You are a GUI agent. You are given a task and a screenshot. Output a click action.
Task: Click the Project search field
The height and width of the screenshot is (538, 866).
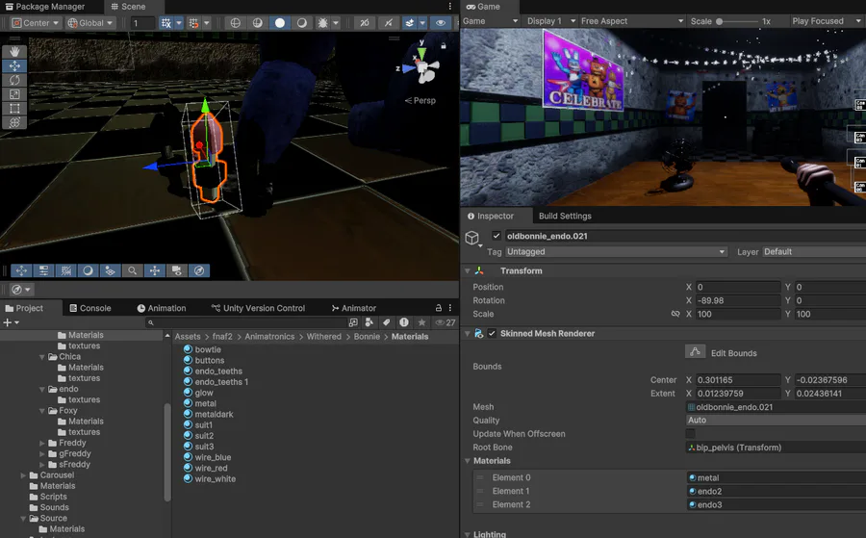tap(245, 322)
